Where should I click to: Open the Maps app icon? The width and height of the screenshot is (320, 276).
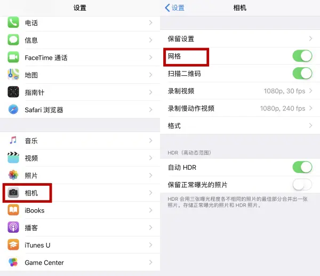click(13, 74)
